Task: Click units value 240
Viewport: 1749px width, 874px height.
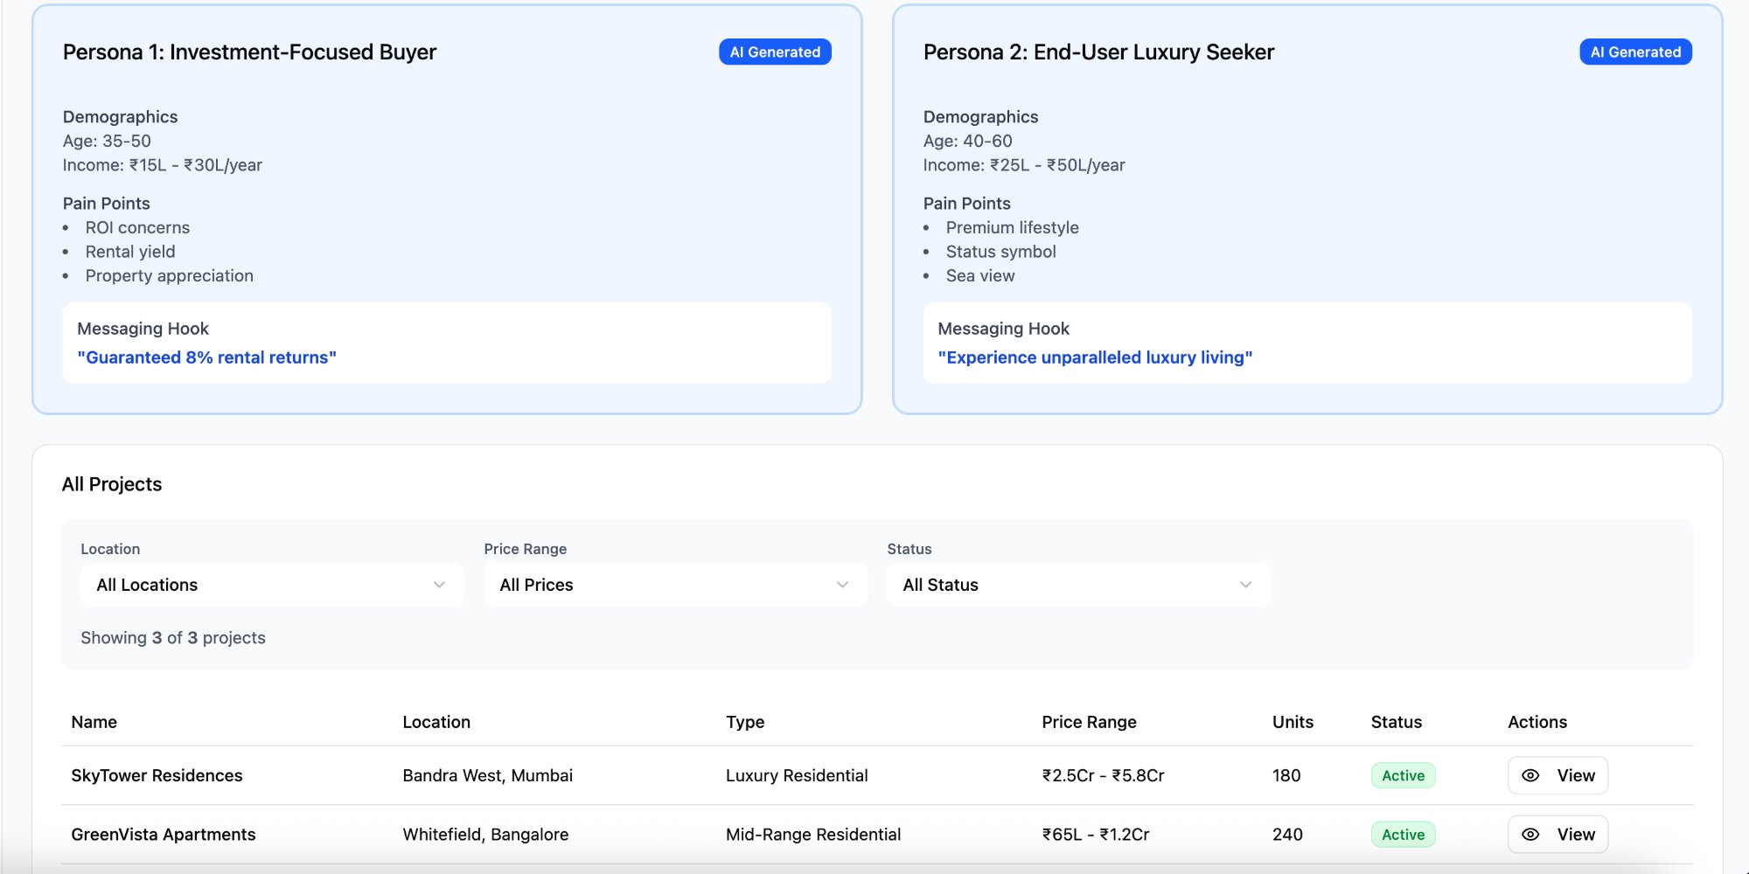Action: coord(1287,835)
